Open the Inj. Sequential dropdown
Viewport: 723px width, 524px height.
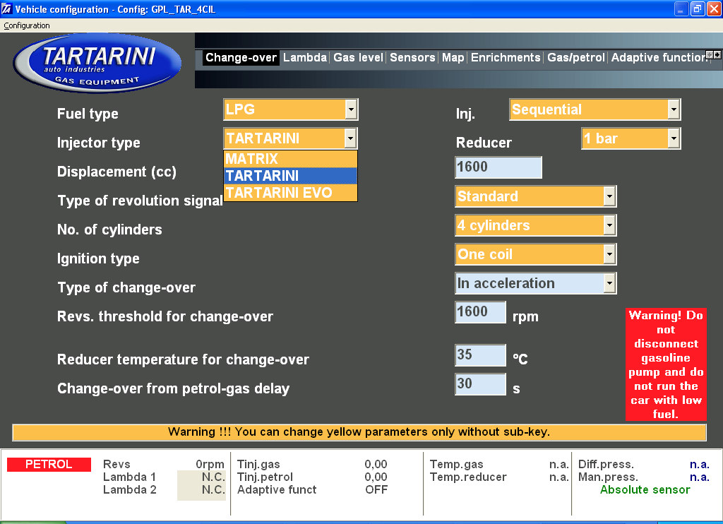click(x=674, y=109)
